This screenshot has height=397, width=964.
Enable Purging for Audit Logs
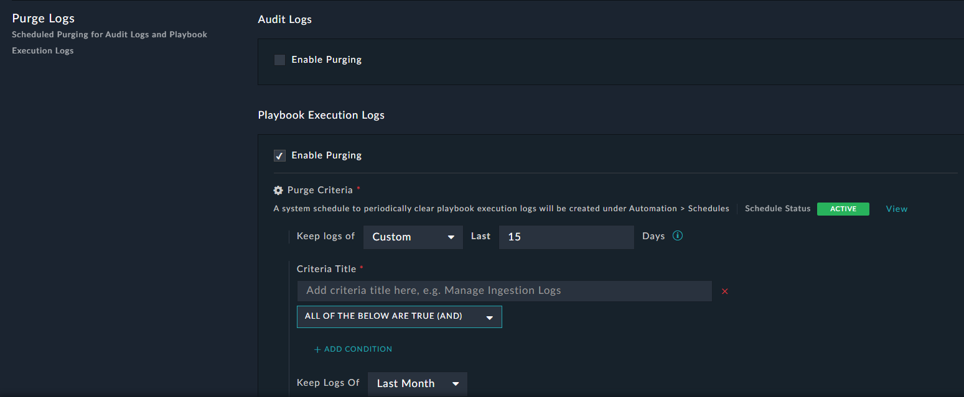[x=279, y=60]
